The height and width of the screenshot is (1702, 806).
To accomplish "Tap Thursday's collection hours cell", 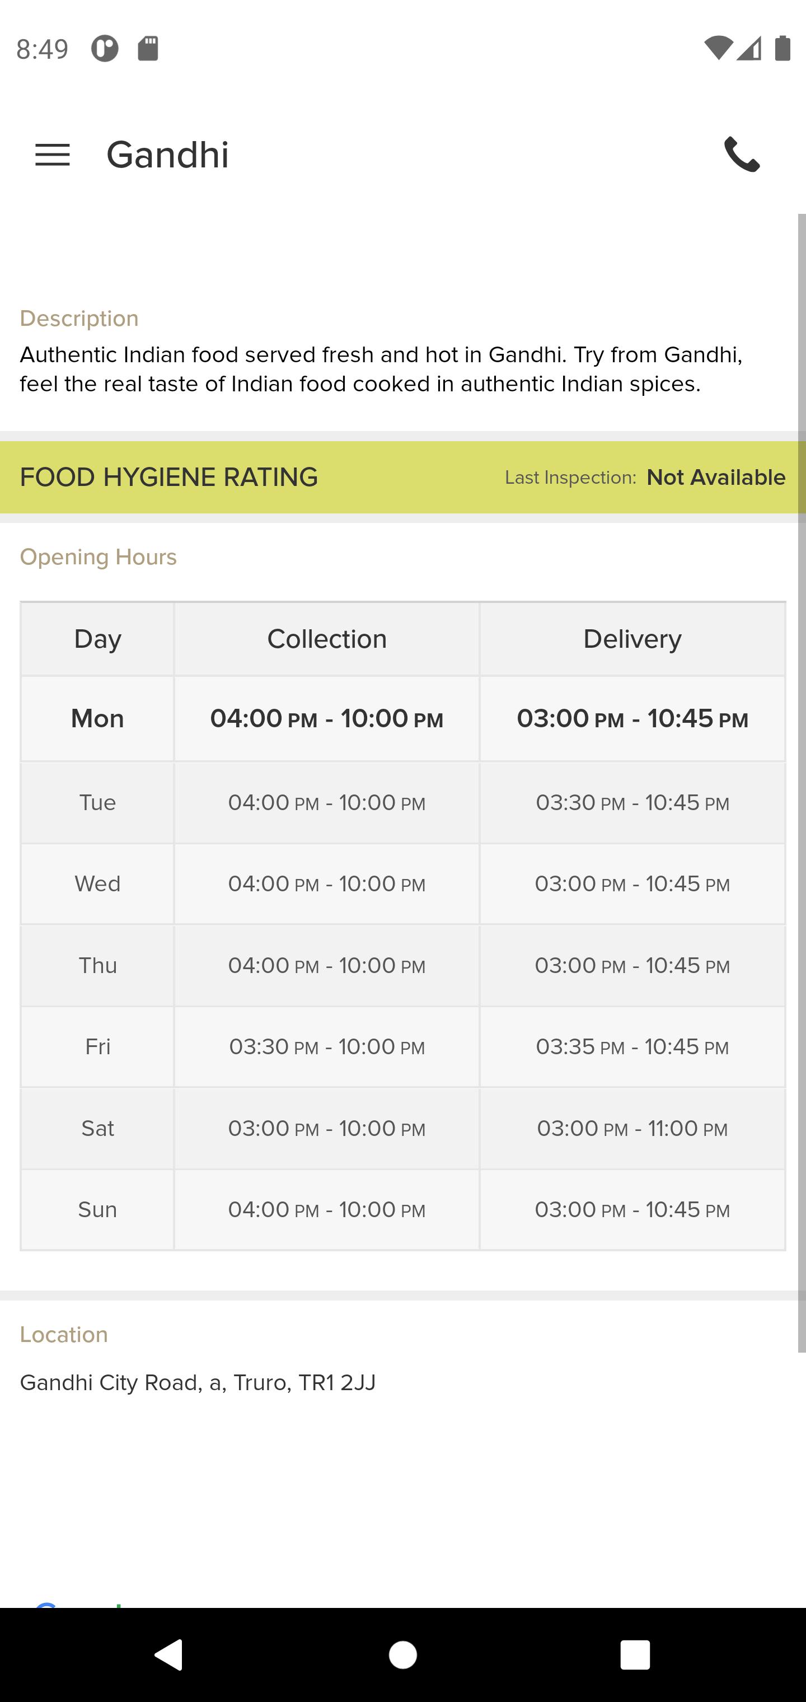I will 327,966.
